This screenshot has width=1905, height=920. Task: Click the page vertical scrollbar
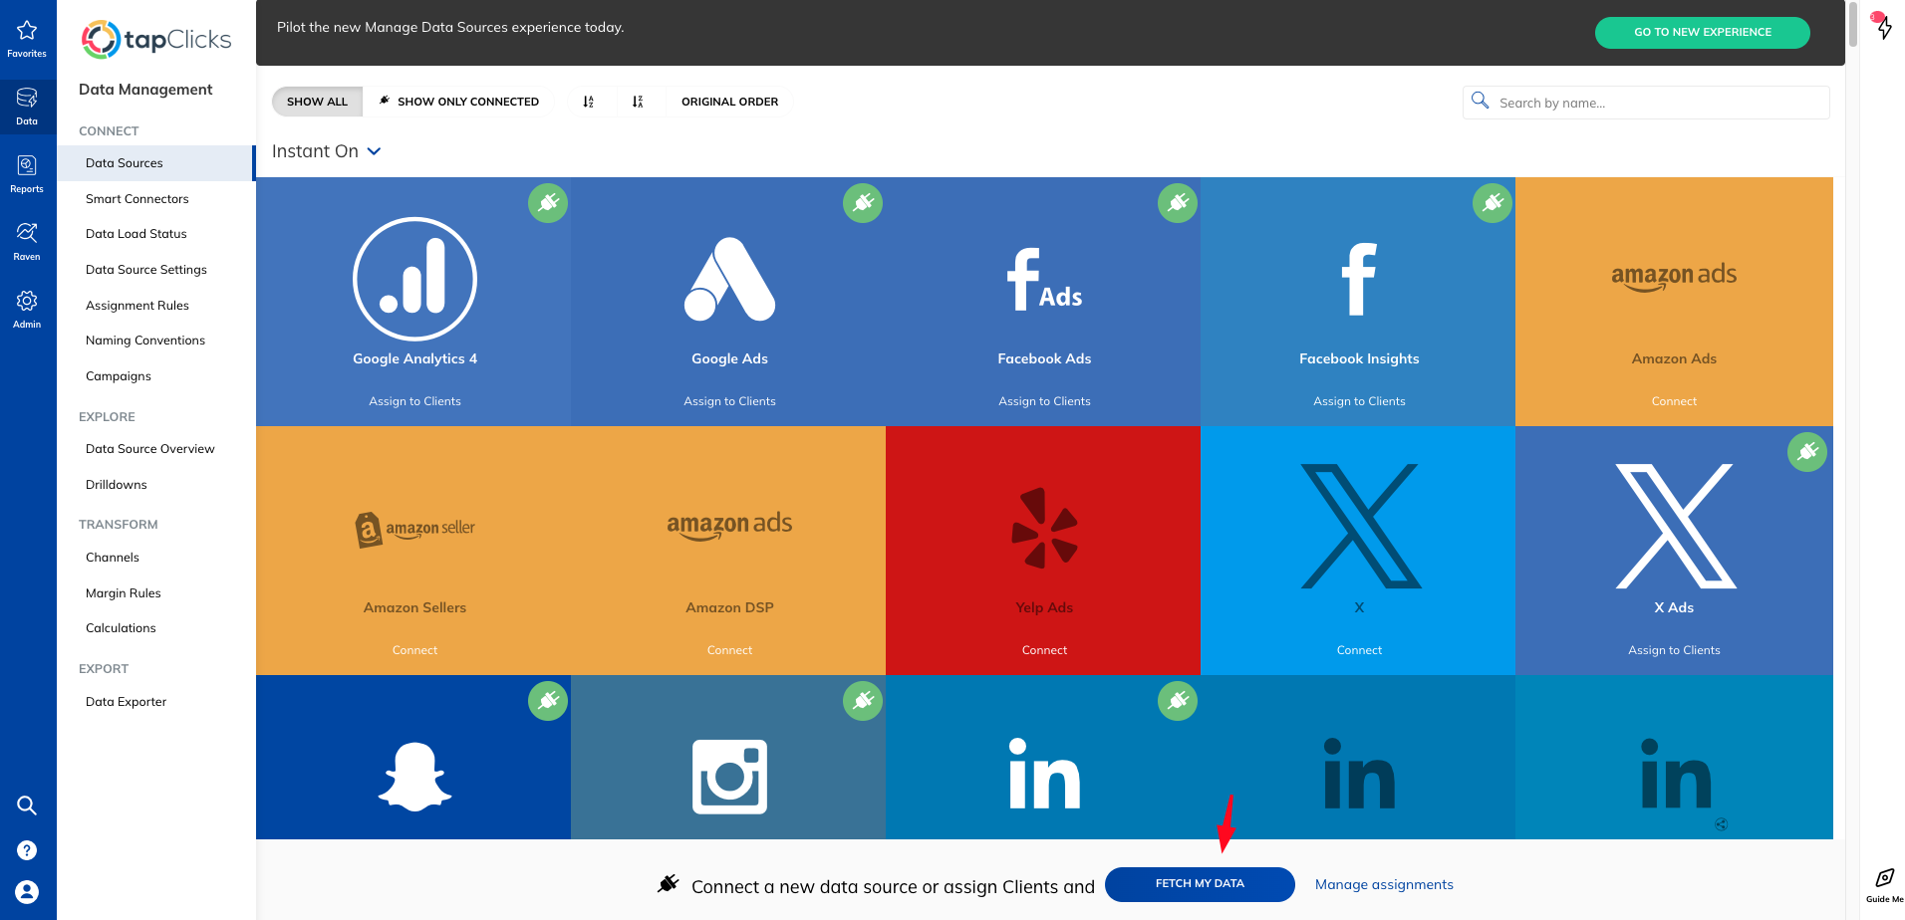(1852, 24)
